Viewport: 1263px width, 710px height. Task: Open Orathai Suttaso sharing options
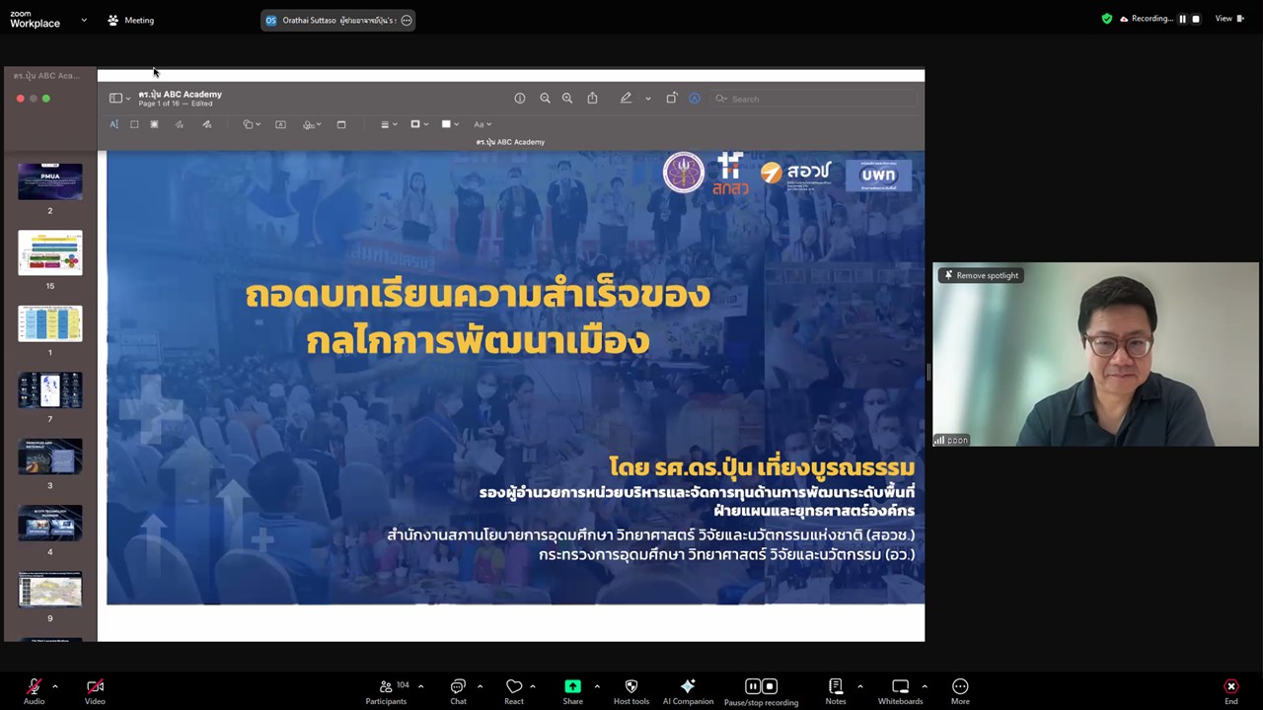pos(406,20)
